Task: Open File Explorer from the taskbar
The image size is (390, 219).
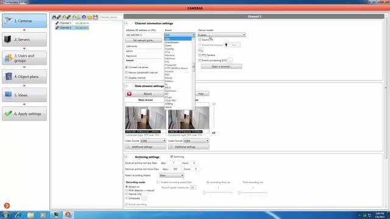Action: coord(30,215)
